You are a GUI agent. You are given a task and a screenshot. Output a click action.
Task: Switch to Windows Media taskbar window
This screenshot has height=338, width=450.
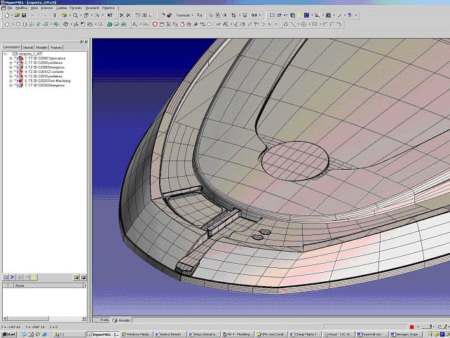click(x=136, y=334)
